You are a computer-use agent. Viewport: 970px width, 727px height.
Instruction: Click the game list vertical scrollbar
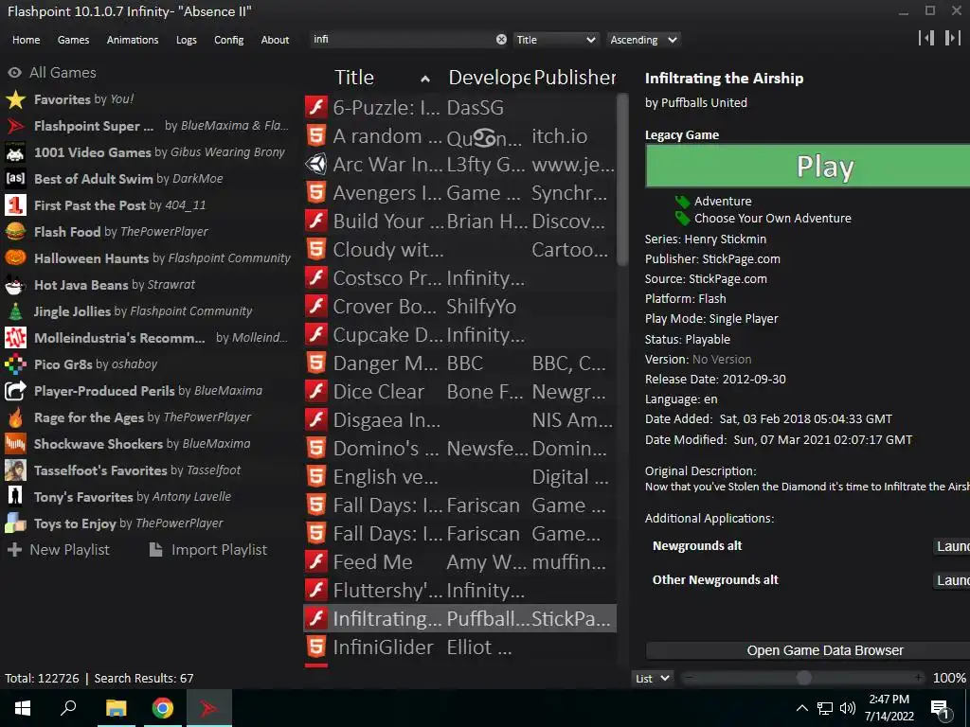[x=622, y=179]
